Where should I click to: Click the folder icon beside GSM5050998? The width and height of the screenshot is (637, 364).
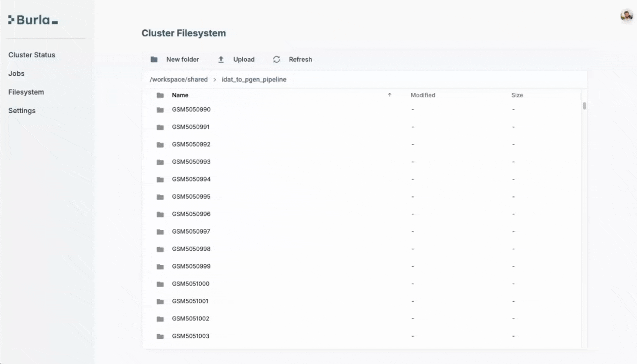tap(160, 249)
